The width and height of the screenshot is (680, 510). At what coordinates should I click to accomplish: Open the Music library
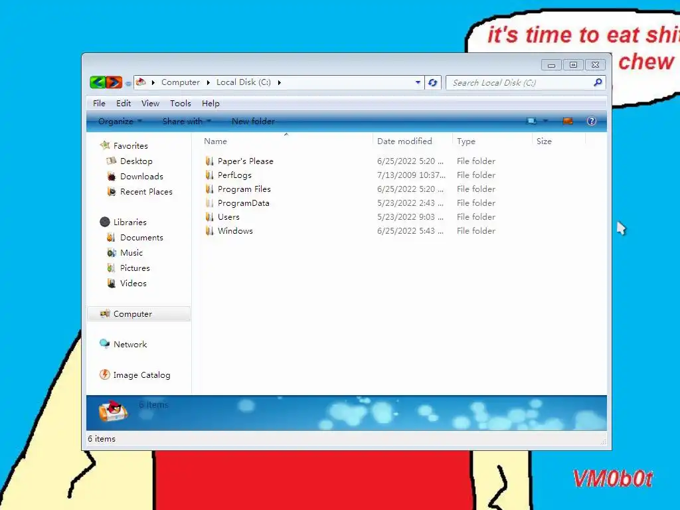(x=131, y=253)
